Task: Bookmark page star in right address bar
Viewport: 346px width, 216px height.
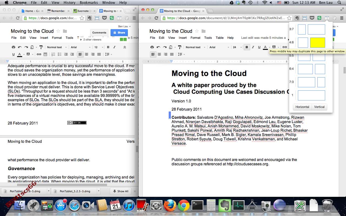Action: pyautogui.click(x=289, y=18)
